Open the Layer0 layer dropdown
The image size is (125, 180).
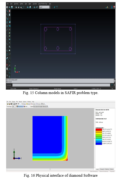click(50, 7)
